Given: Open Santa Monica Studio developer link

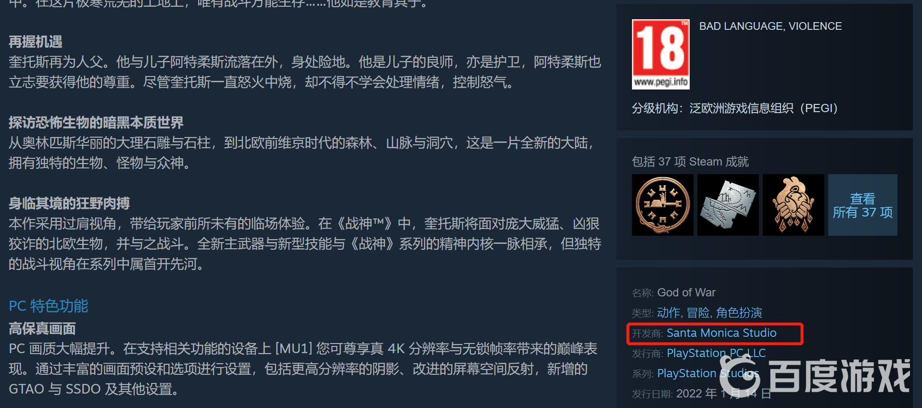Looking at the screenshot, I should (x=721, y=333).
